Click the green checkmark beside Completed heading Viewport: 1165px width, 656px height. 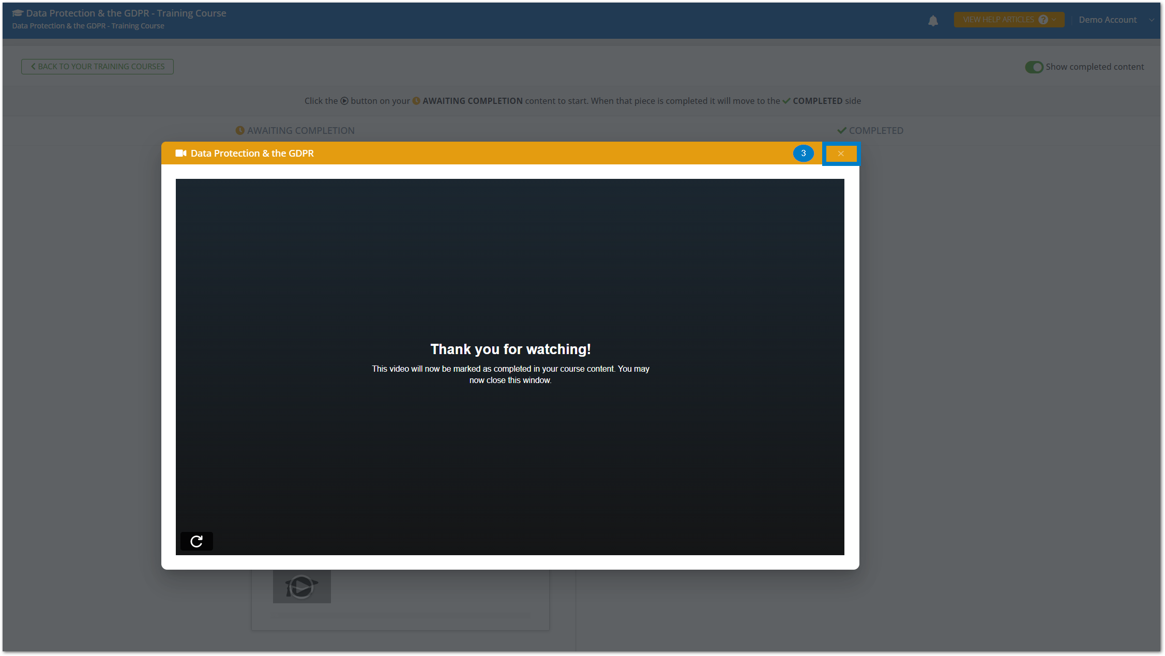point(842,131)
